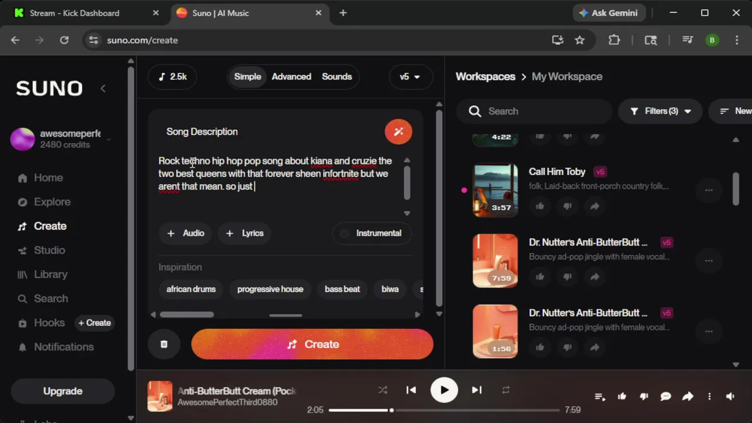752x423 pixels.
Task: Select the bass beat inspiration tag
Action: tap(343, 289)
